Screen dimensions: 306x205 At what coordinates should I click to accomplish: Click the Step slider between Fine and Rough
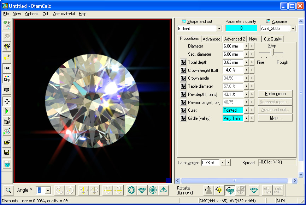[x=271, y=52]
